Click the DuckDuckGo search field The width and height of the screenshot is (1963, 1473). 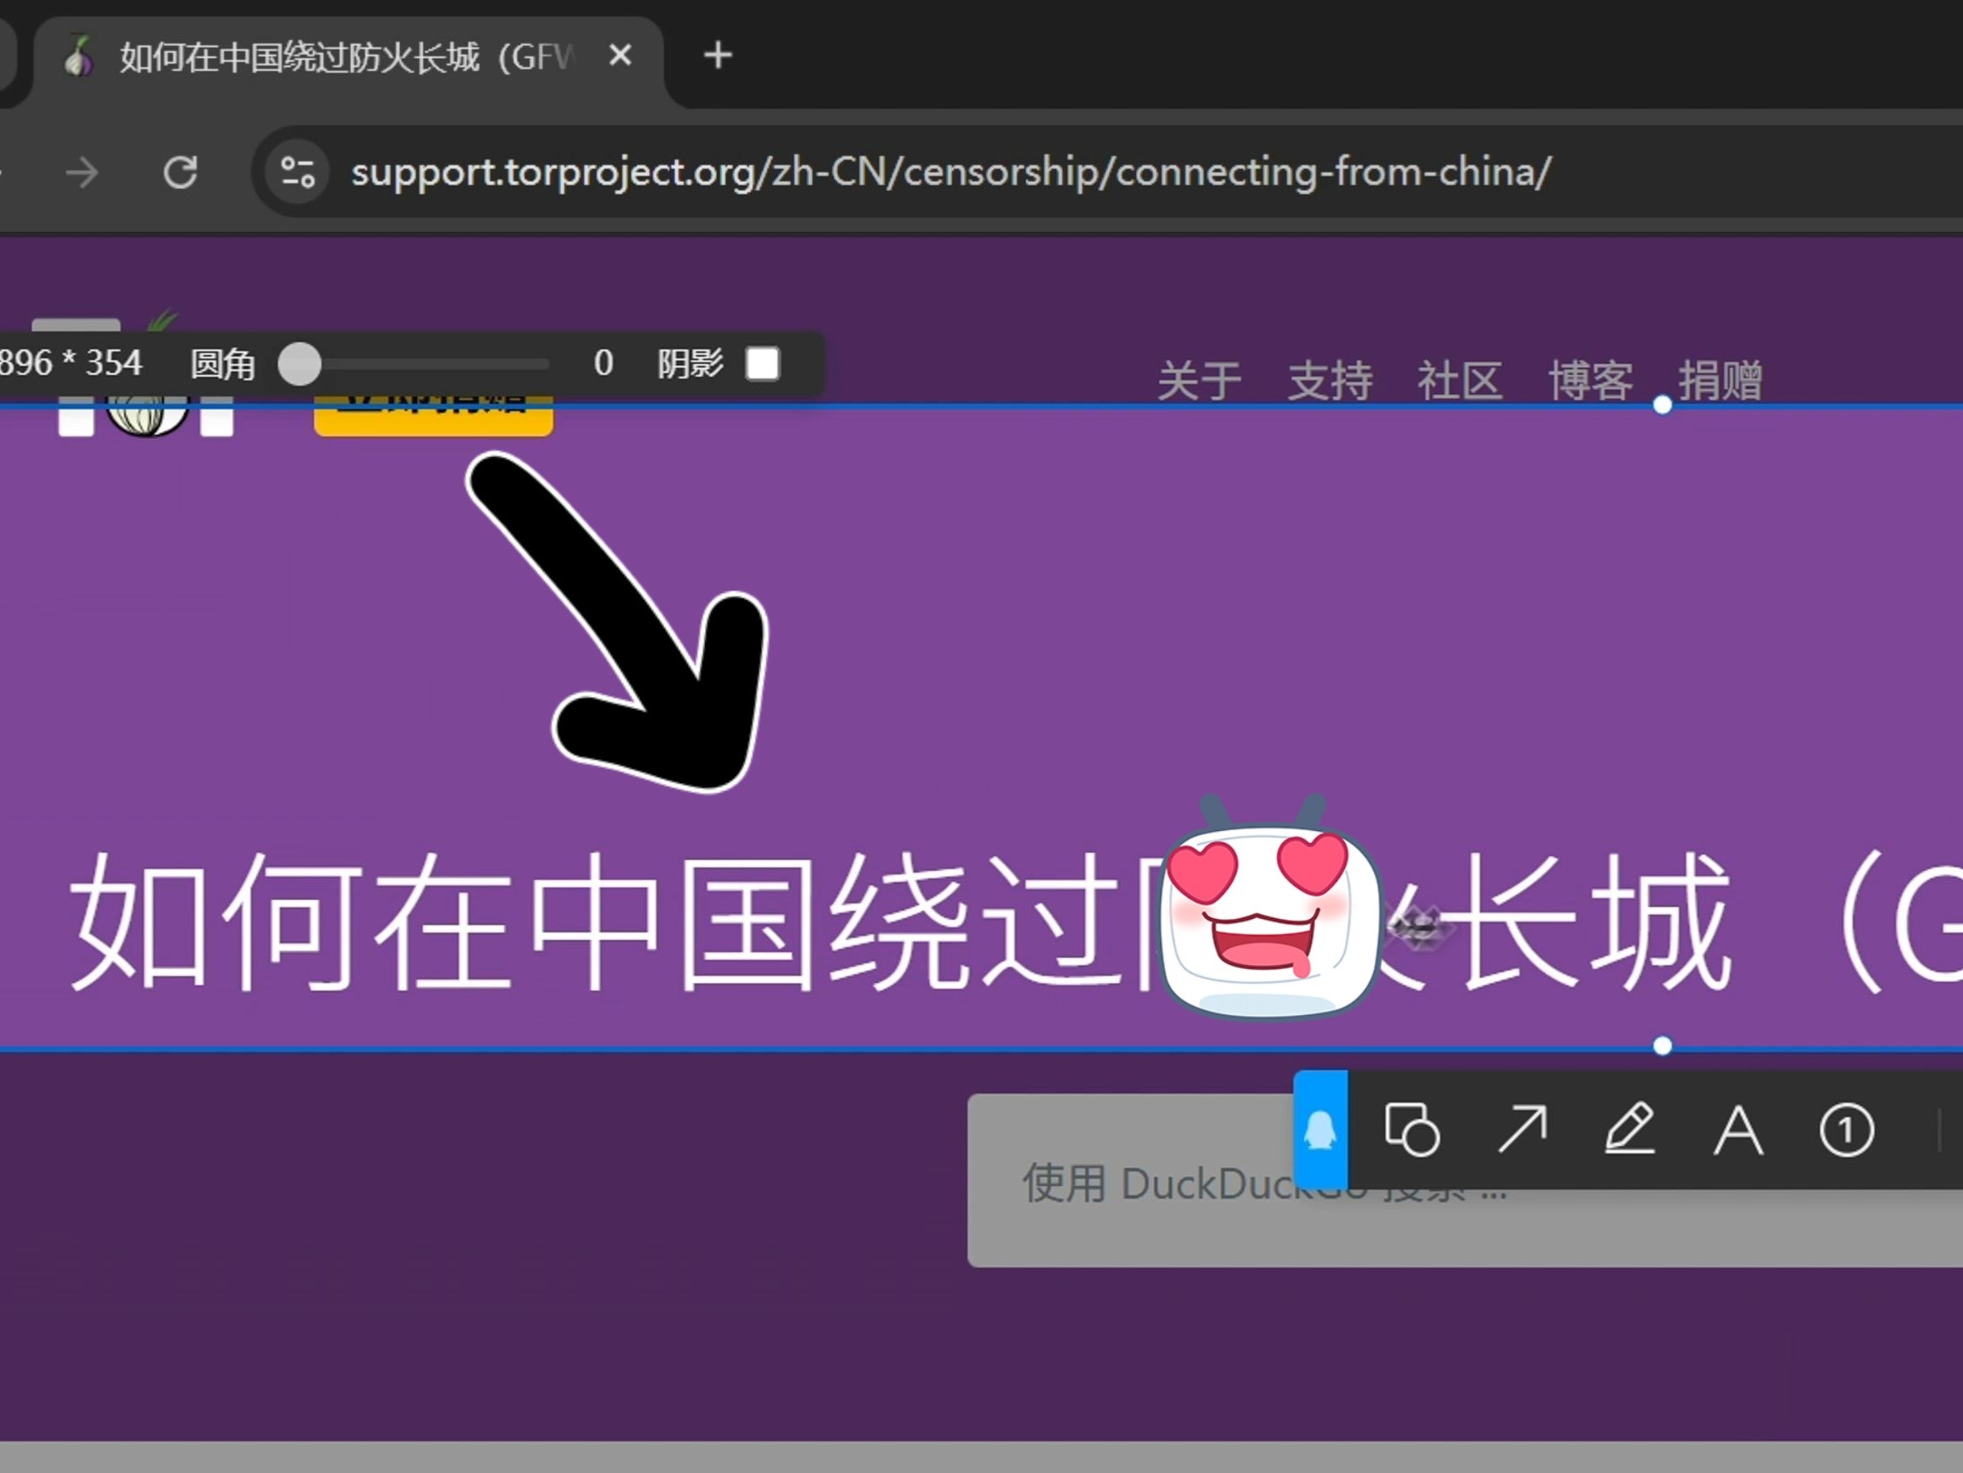pyautogui.click(x=1465, y=1181)
